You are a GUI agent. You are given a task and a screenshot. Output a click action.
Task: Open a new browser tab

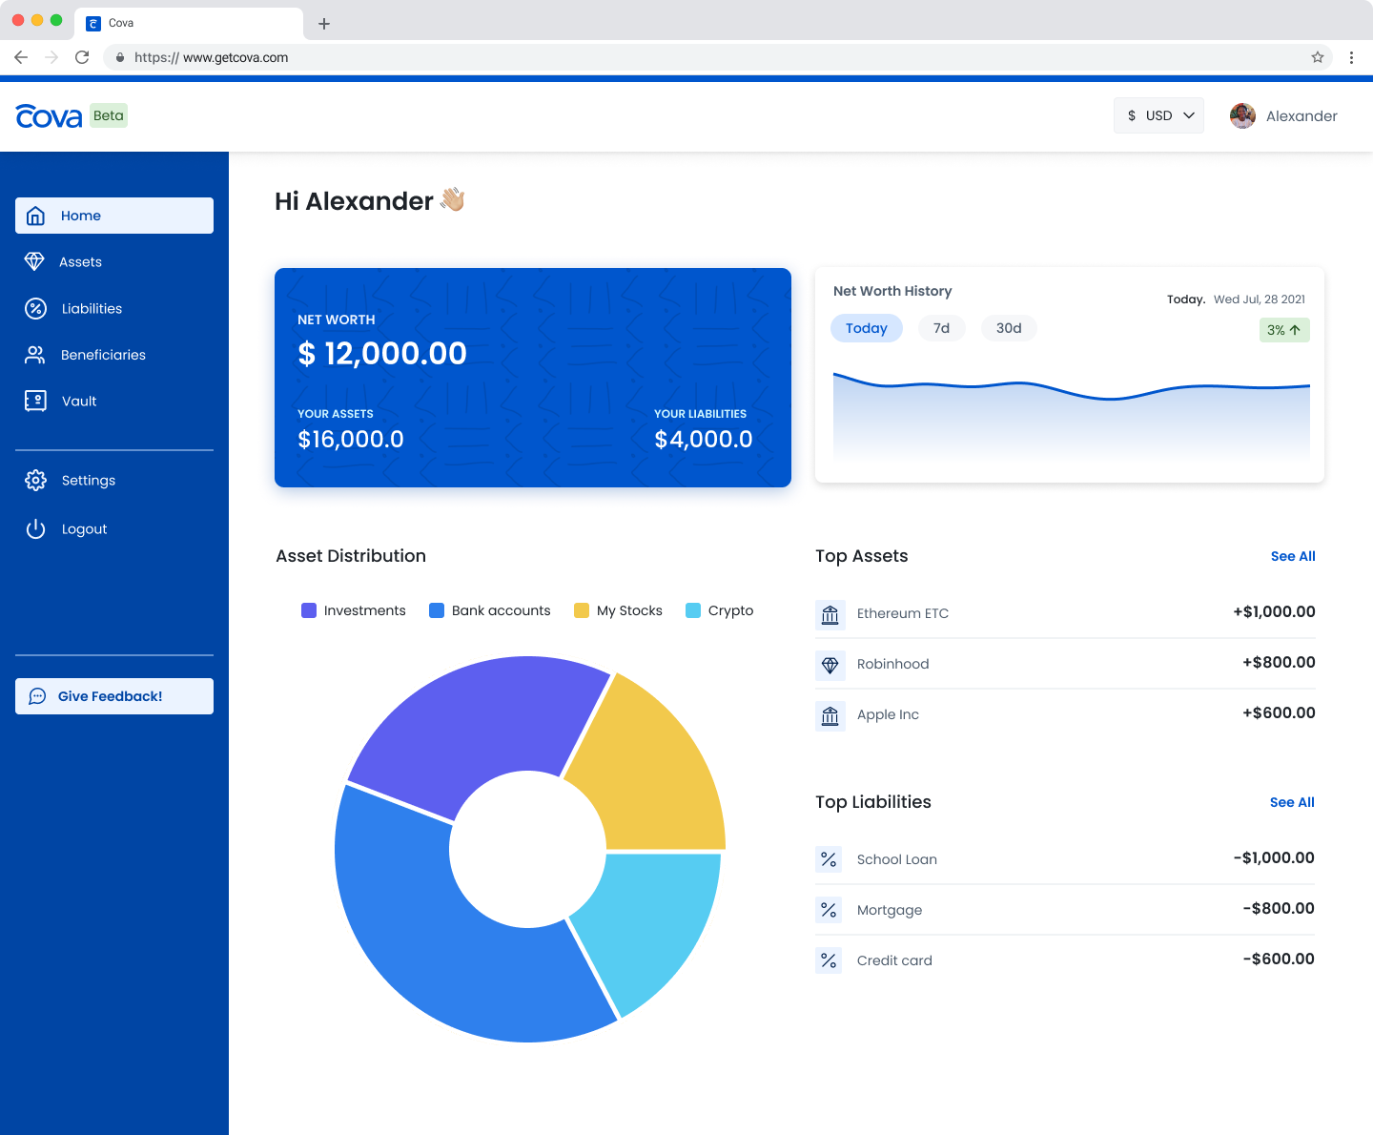click(x=324, y=24)
